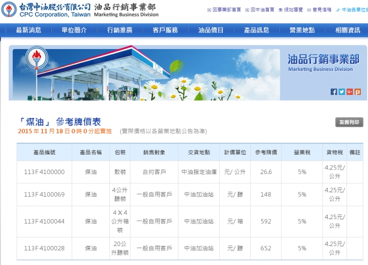The image size is (368, 265).
Task: Select product code 113F 4100028
Action: tap(44, 248)
